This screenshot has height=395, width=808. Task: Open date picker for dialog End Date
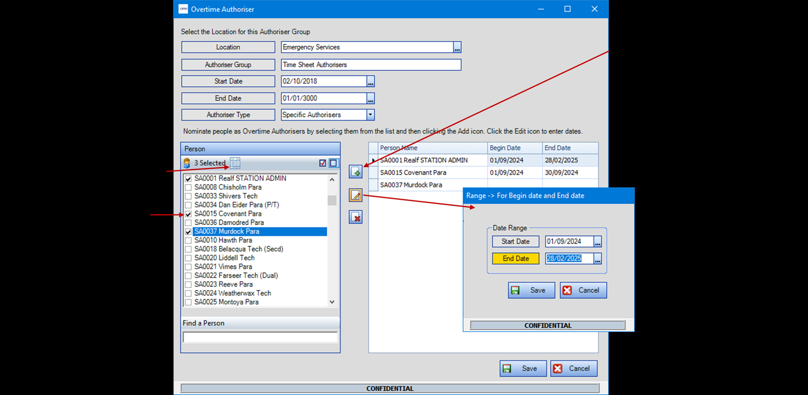click(598, 259)
